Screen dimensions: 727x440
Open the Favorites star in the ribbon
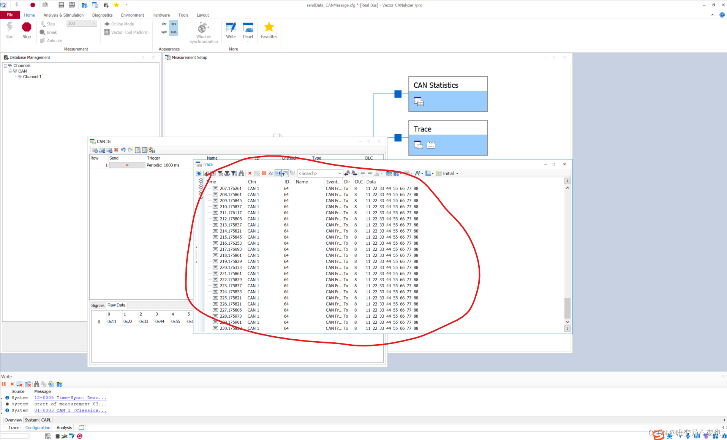(269, 30)
